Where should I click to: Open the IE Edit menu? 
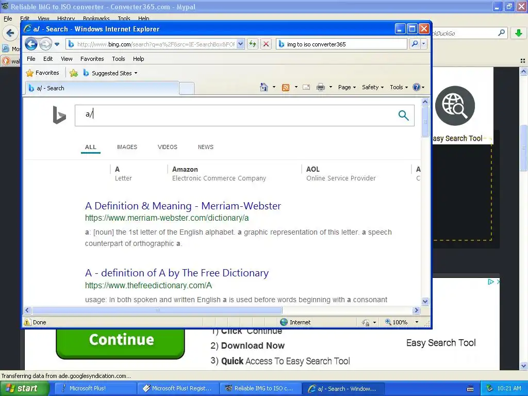coord(48,59)
